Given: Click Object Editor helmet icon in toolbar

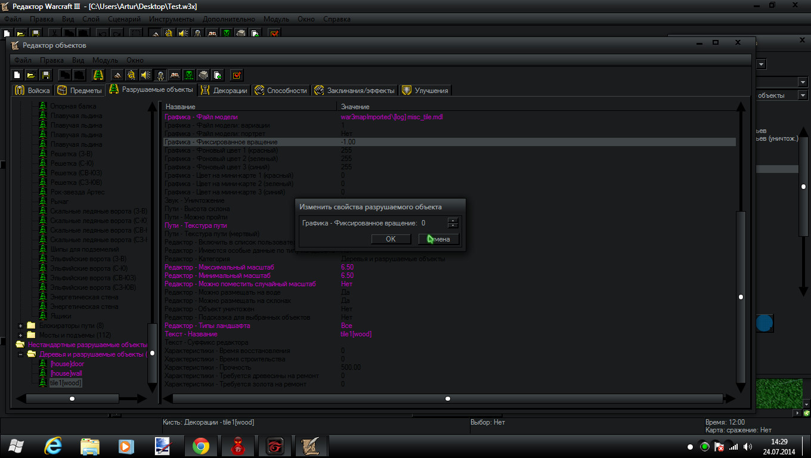Looking at the screenshot, I should point(160,75).
